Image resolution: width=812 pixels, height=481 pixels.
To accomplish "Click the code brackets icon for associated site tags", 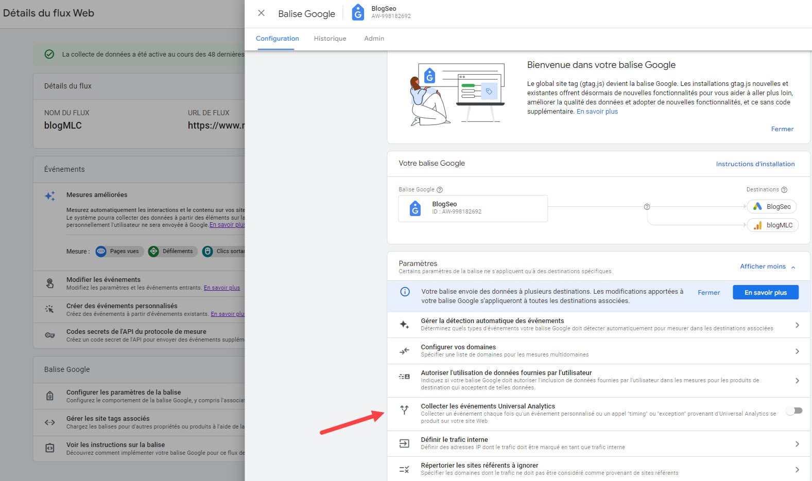I will (x=50, y=422).
